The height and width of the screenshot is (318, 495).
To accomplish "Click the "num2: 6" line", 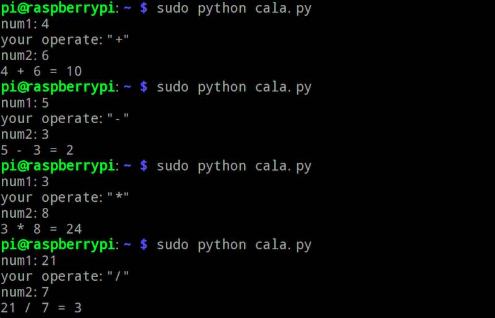I will coord(25,56).
